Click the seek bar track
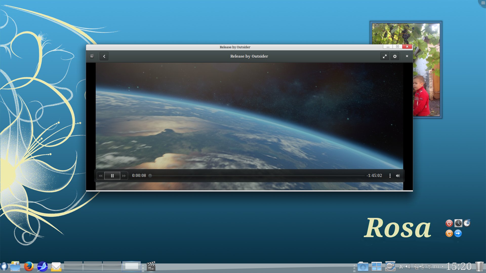 [x=253, y=176]
